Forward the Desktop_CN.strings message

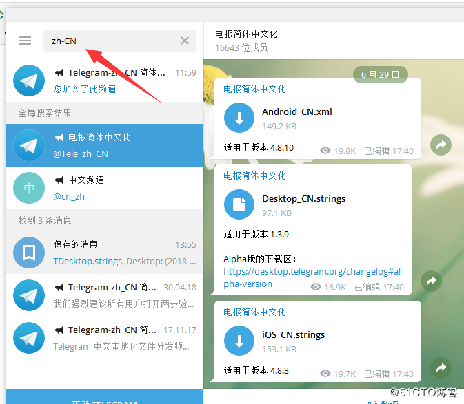click(431, 281)
